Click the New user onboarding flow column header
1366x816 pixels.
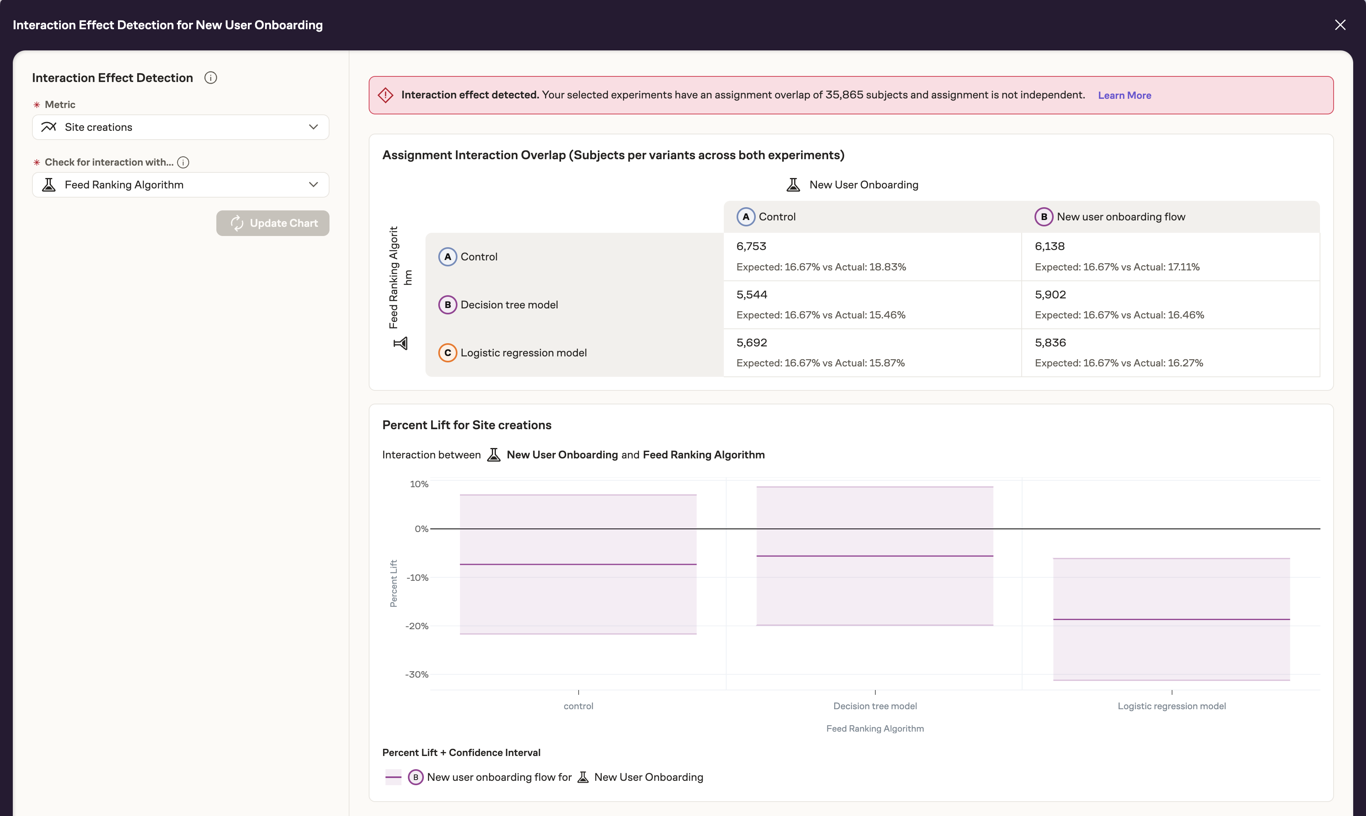click(1120, 217)
